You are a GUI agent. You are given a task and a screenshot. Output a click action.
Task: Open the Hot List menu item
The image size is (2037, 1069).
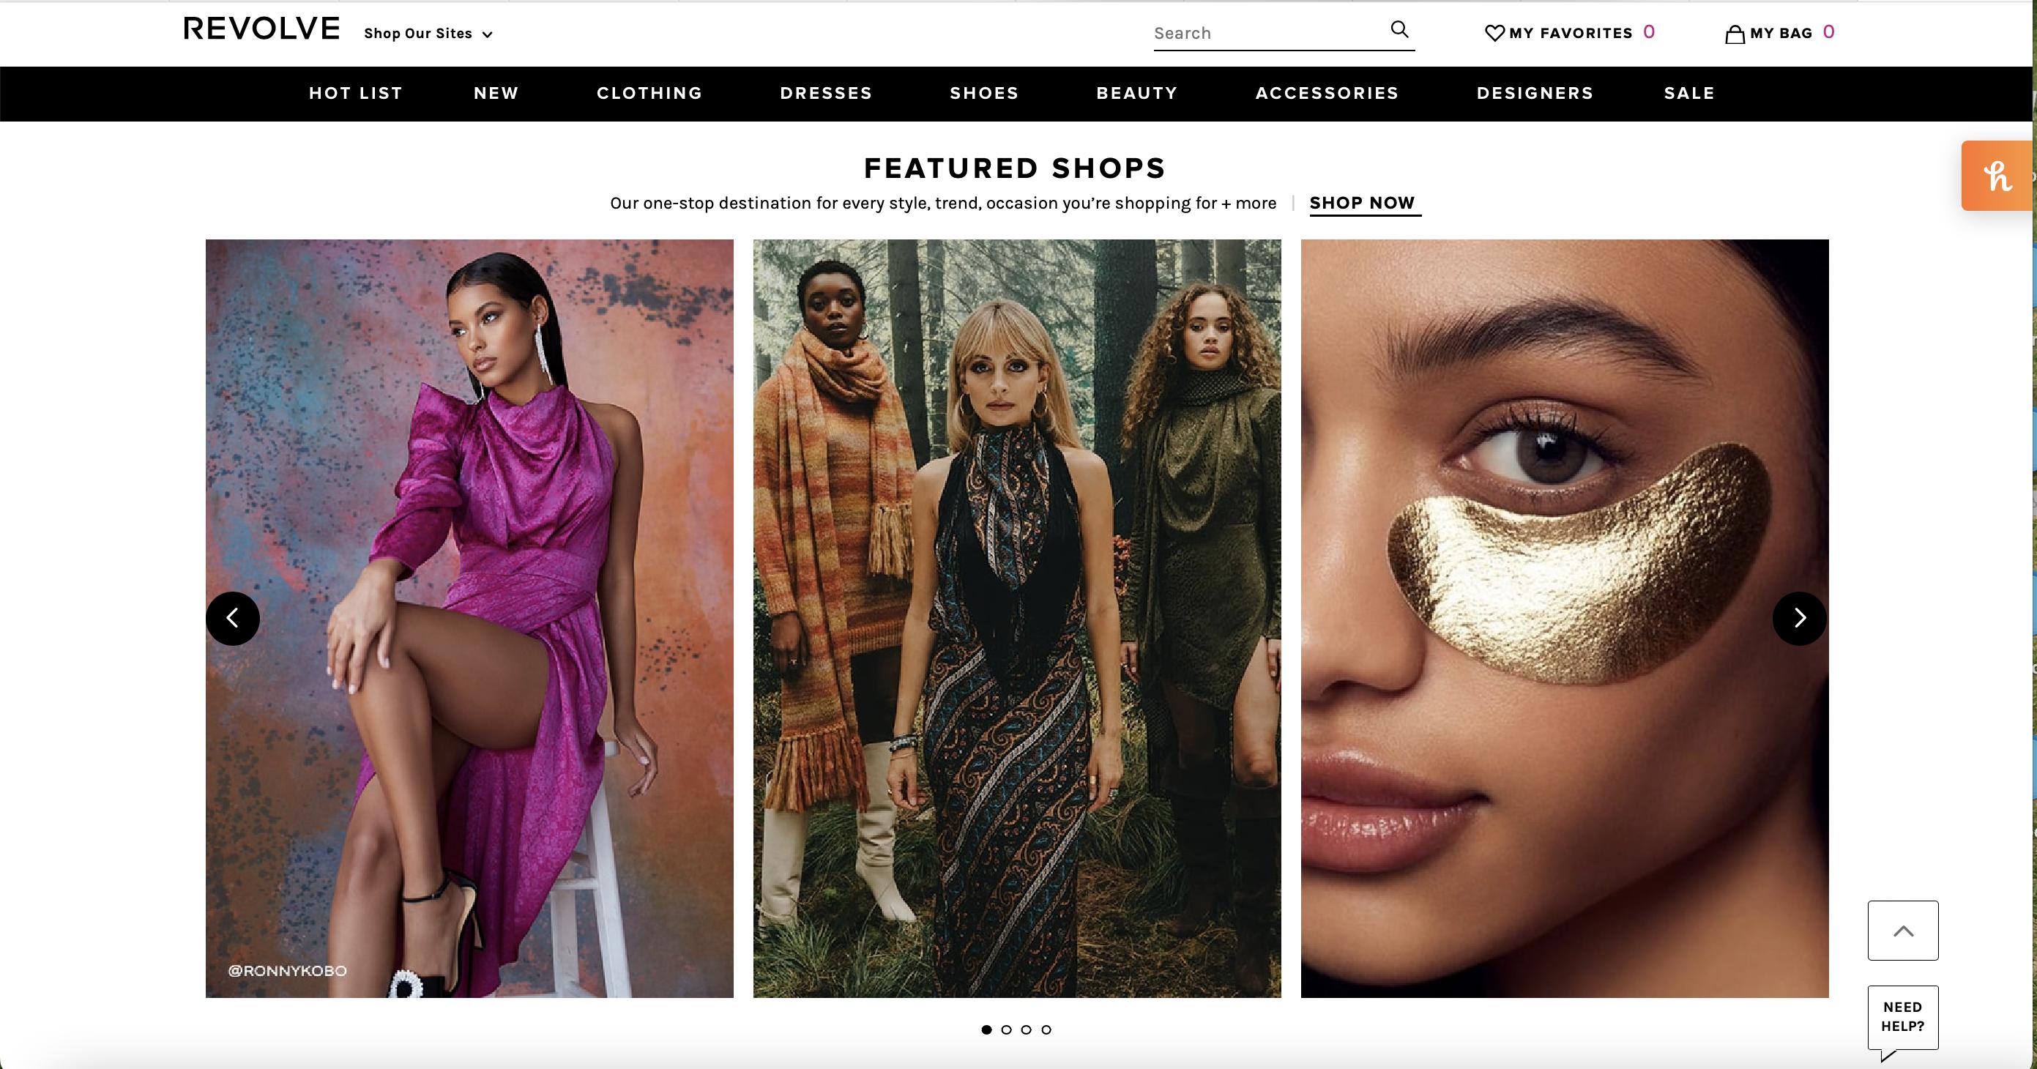(x=356, y=93)
